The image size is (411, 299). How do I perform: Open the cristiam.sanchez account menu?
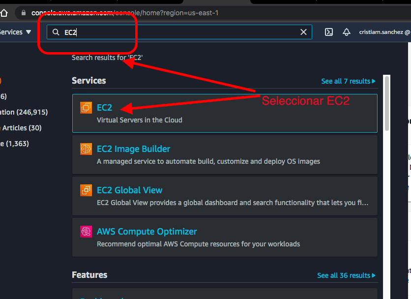(384, 32)
